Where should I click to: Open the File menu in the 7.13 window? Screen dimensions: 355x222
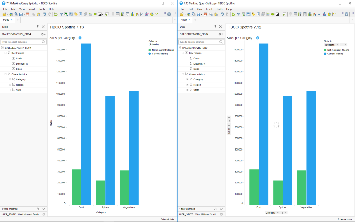tap(5, 9)
